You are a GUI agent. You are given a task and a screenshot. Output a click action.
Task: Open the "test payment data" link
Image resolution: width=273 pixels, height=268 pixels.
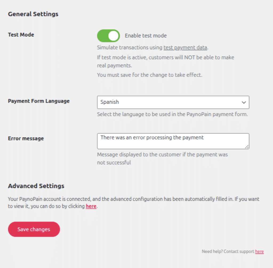pyautogui.click(x=185, y=48)
